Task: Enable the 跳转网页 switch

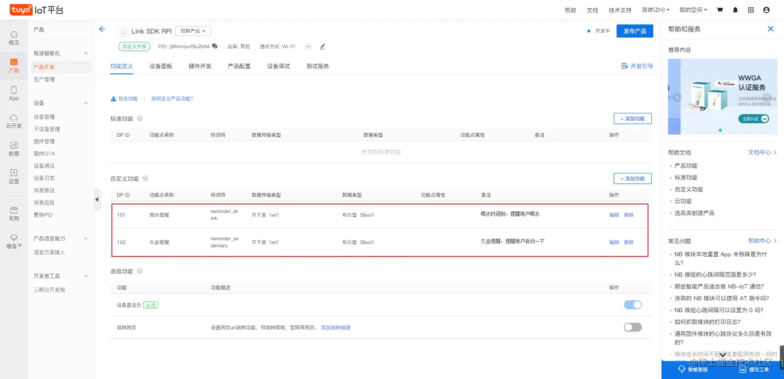Action: coord(633,327)
